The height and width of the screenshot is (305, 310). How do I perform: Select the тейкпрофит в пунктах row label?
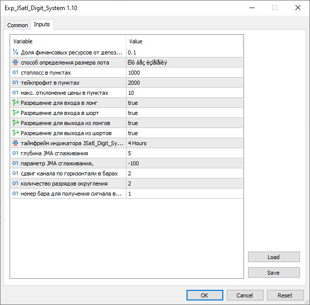pyautogui.click(x=50, y=83)
